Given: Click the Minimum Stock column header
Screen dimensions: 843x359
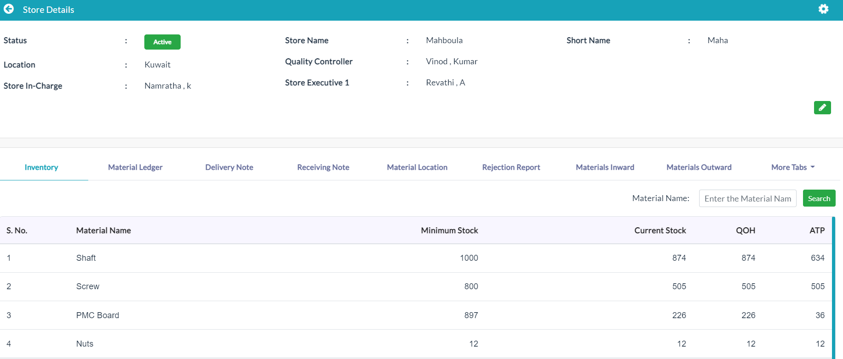Looking at the screenshot, I should tap(449, 230).
